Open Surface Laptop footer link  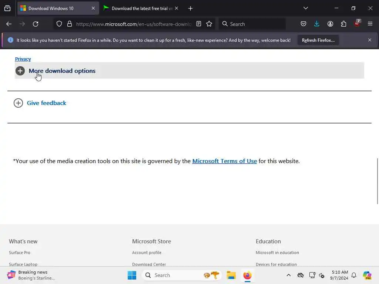pos(23,264)
